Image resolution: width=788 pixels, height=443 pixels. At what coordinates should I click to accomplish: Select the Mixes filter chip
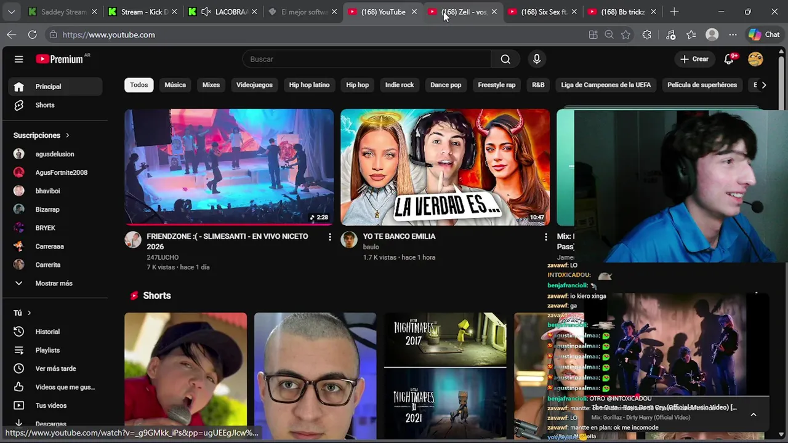tap(211, 85)
